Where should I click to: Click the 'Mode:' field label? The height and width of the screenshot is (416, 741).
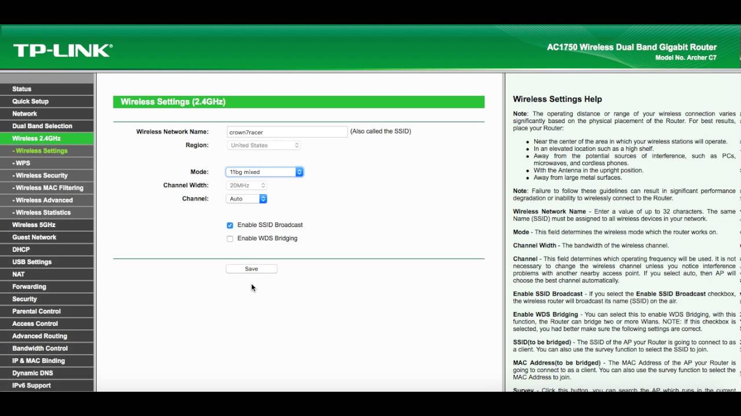tap(200, 172)
